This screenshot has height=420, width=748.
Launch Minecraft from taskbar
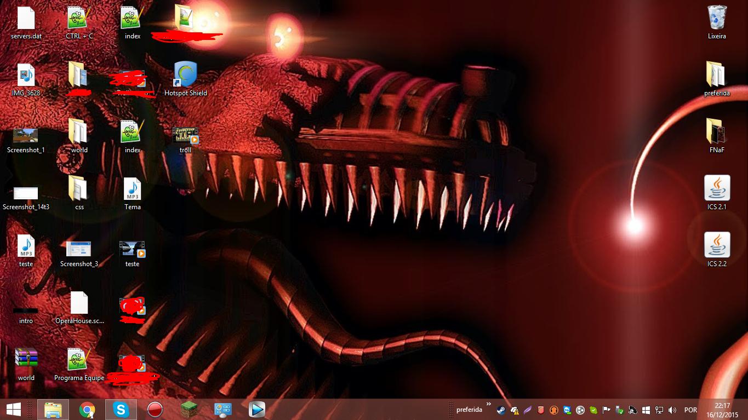coord(189,409)
